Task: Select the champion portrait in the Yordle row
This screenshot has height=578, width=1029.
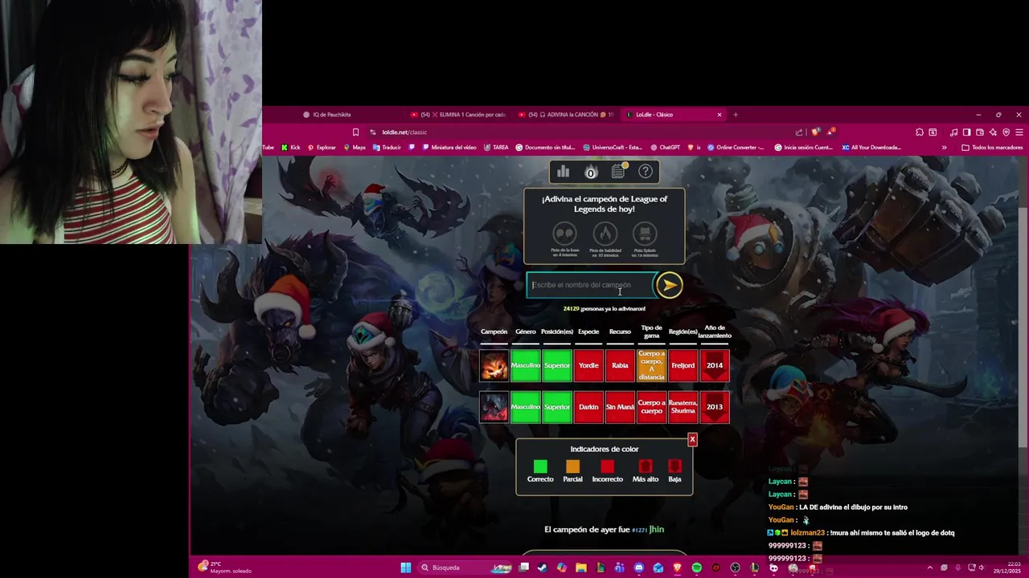Action: point(494,365)
